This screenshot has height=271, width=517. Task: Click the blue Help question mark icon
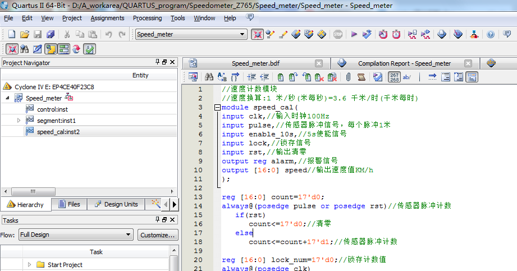491,34
